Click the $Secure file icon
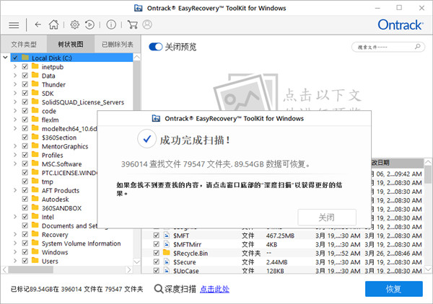Viewport: 433px width, 304px height. [167, 261]
